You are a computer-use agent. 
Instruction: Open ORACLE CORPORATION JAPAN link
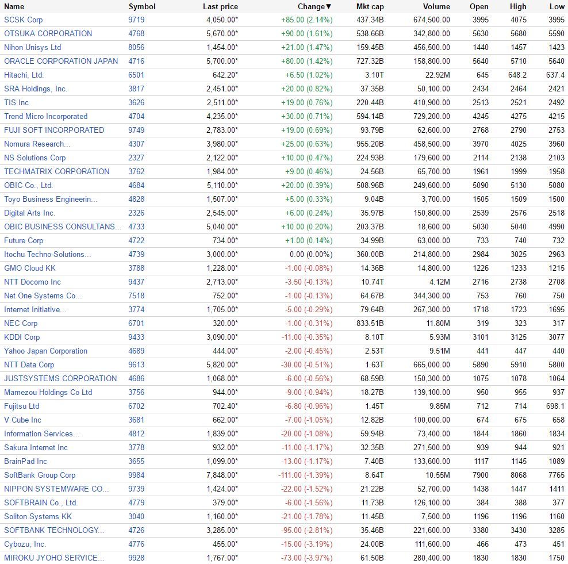tap(61, 61)
